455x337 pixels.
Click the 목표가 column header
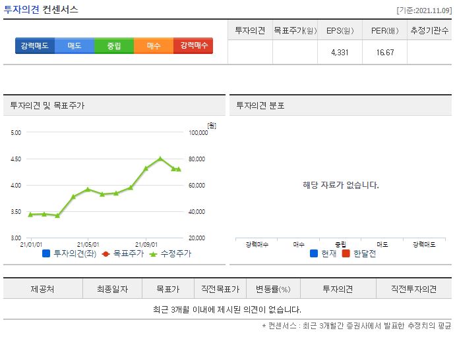tap(168, 289)
